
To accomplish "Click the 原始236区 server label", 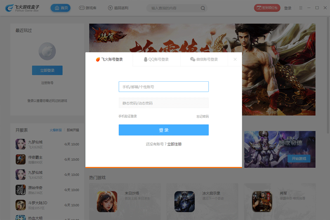I will tap(35, 193).
